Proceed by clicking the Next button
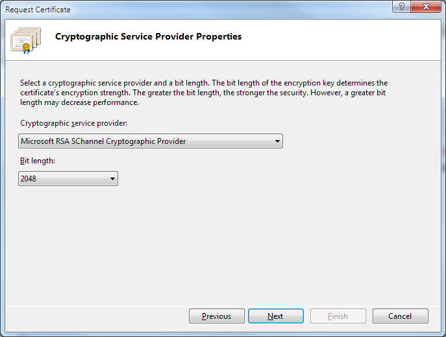 tap(275, 316)
